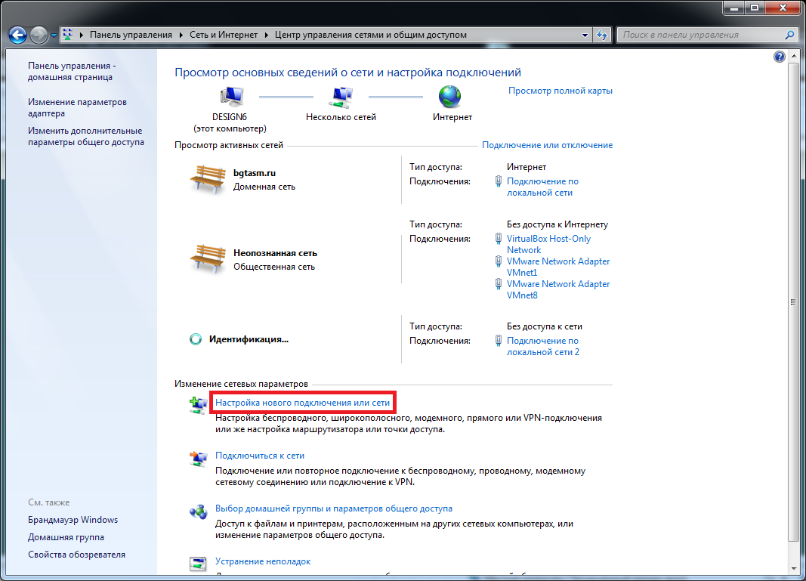Click vertical scrollbar up arrow
Image resolution: width=806 pixels, height=581 pixels.
pos(794,55)
